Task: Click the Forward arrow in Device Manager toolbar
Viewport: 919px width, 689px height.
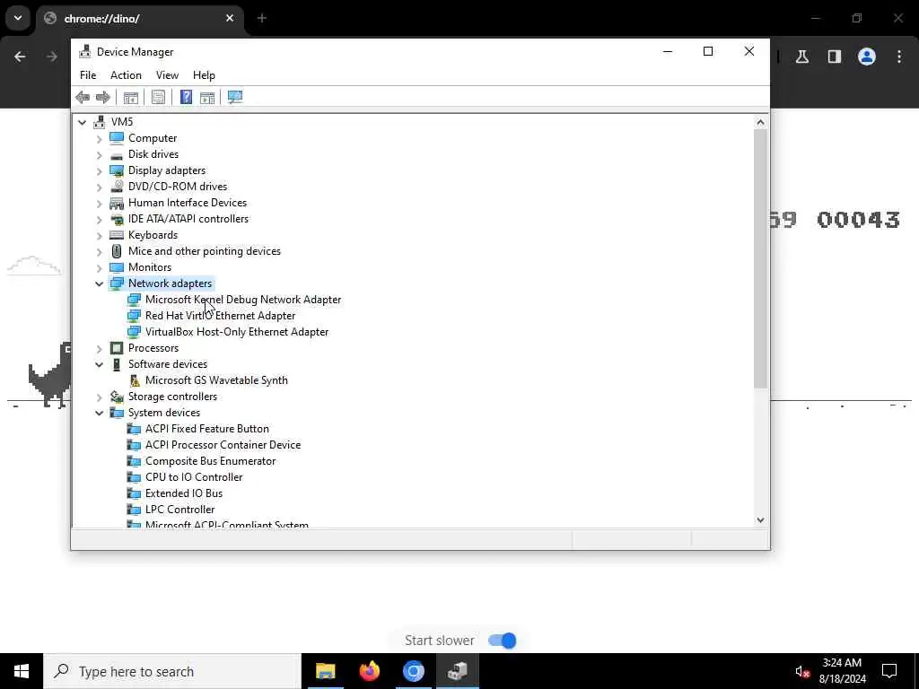Action: coord(102,97)
